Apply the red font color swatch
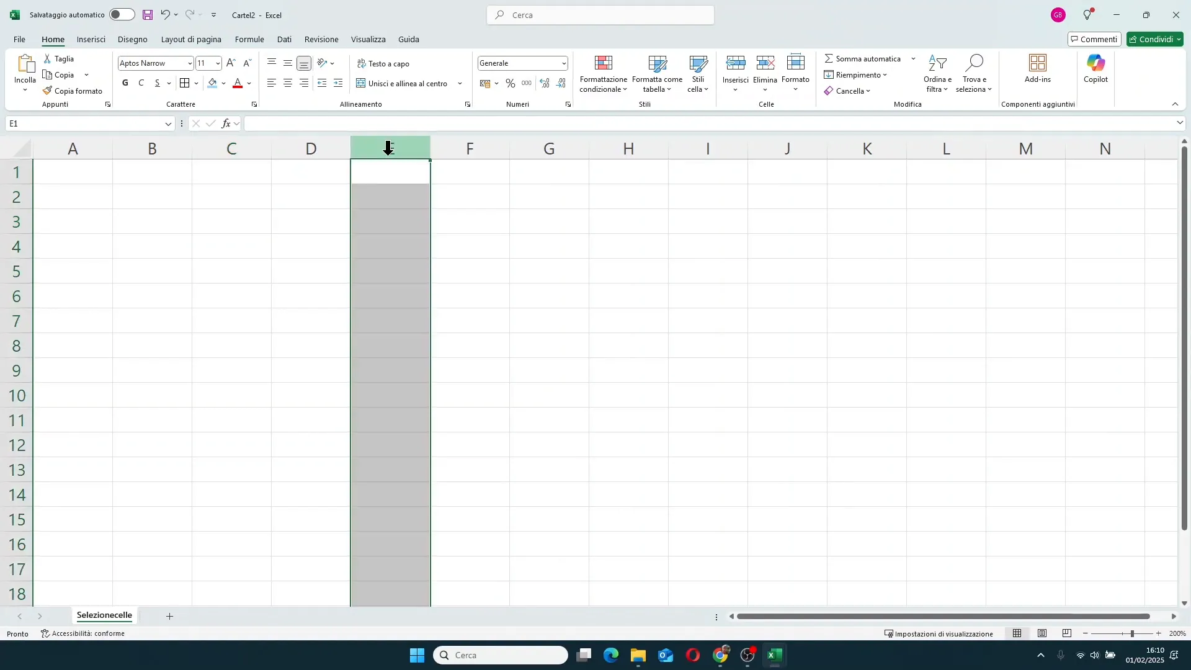 point(238,83)
